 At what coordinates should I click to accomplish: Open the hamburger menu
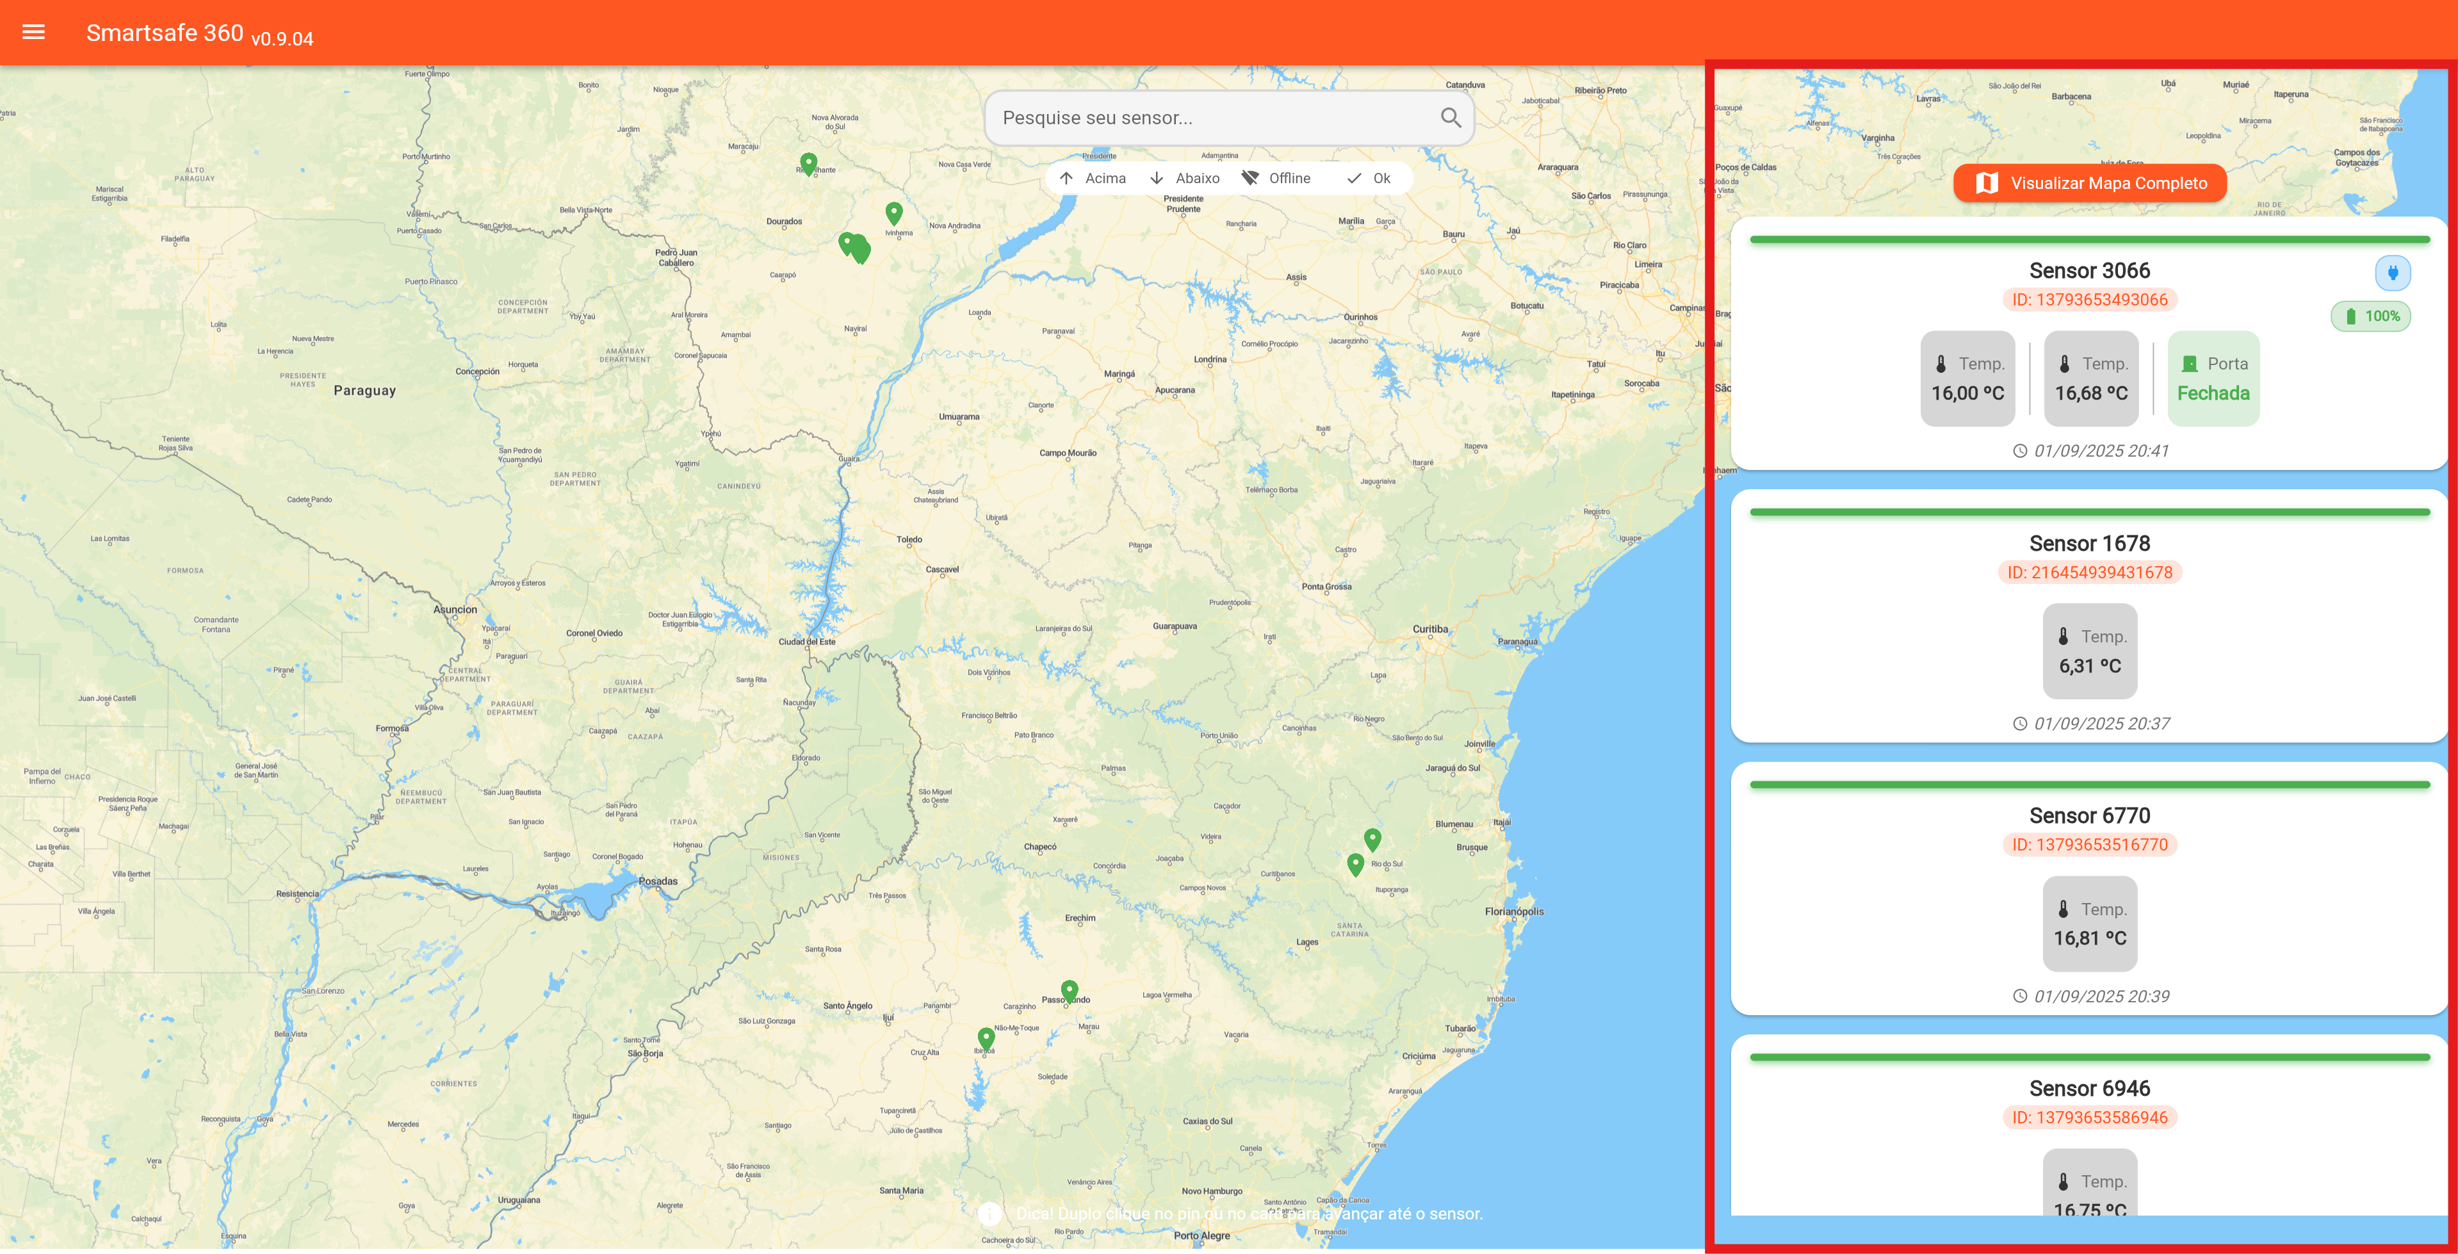[x=33, y=33]
